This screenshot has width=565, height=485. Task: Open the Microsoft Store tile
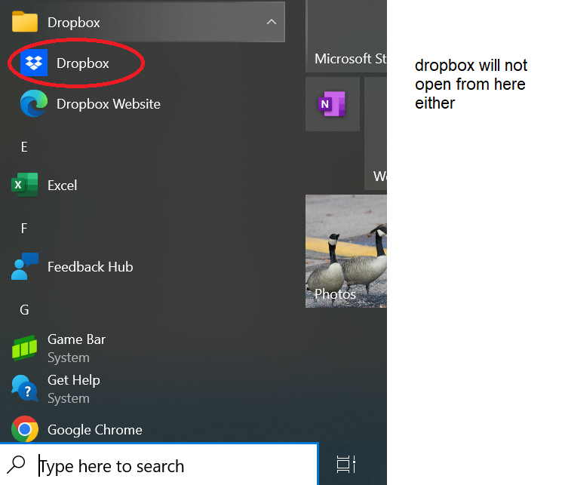[x=346, y=36]
